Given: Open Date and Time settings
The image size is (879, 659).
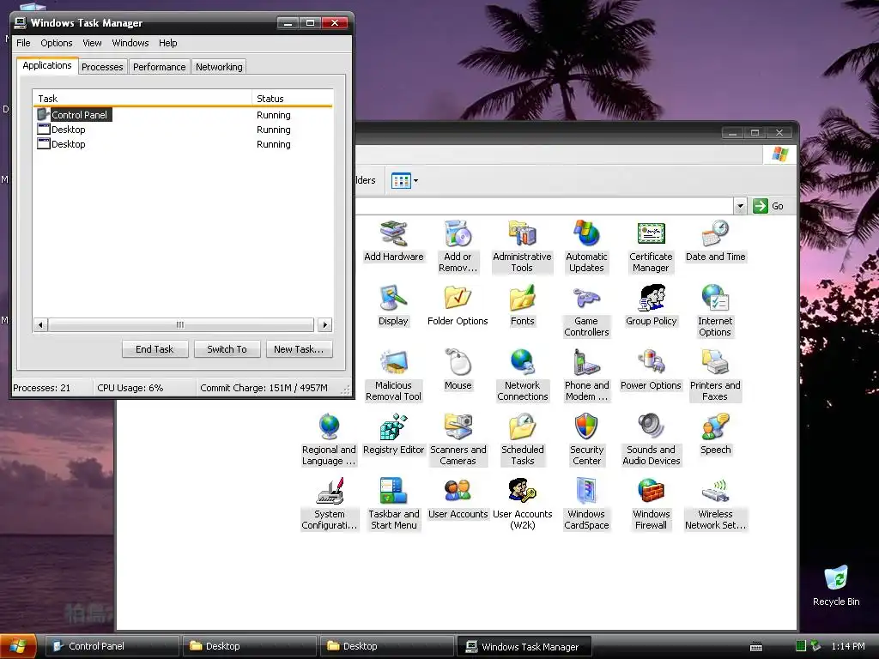Looking at the screenshot, I should pyautogui.click(x=715, y=242).
